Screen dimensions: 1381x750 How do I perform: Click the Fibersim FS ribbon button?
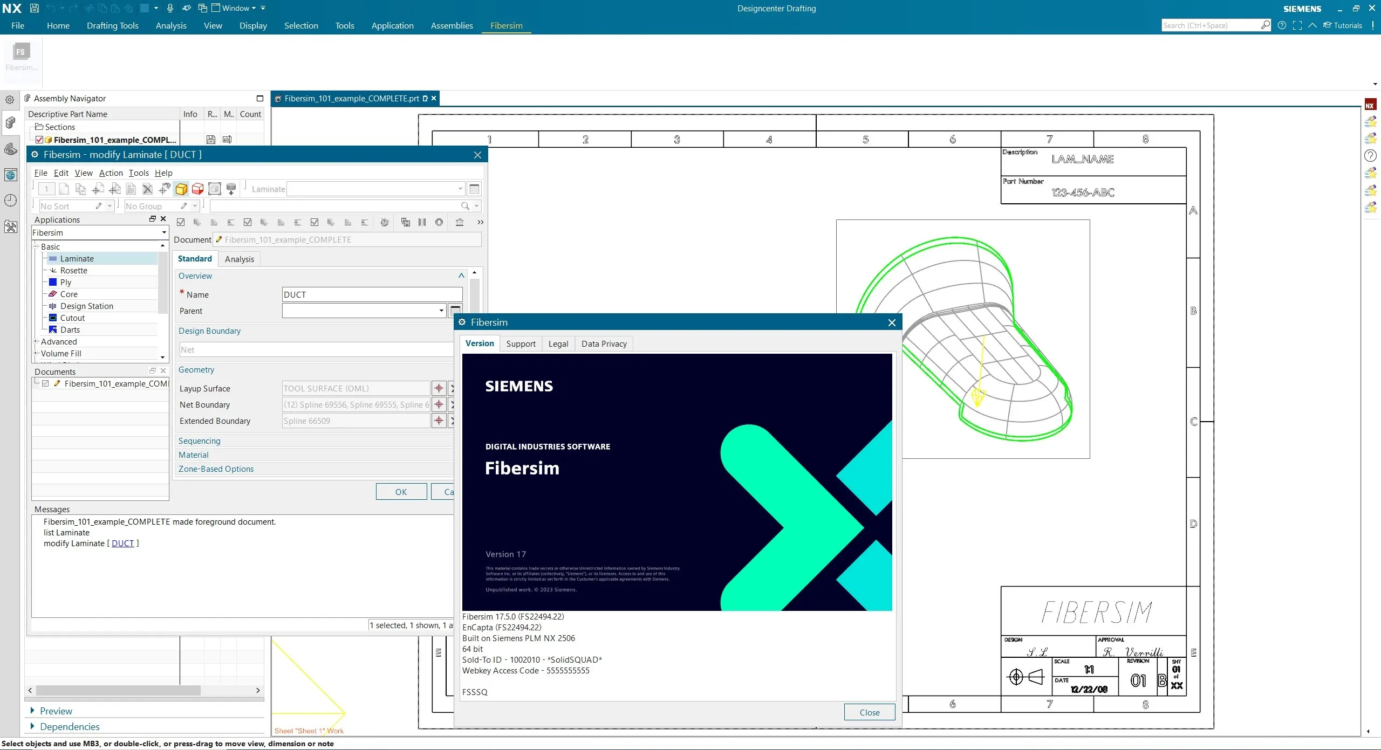click(x=21, y=57)
